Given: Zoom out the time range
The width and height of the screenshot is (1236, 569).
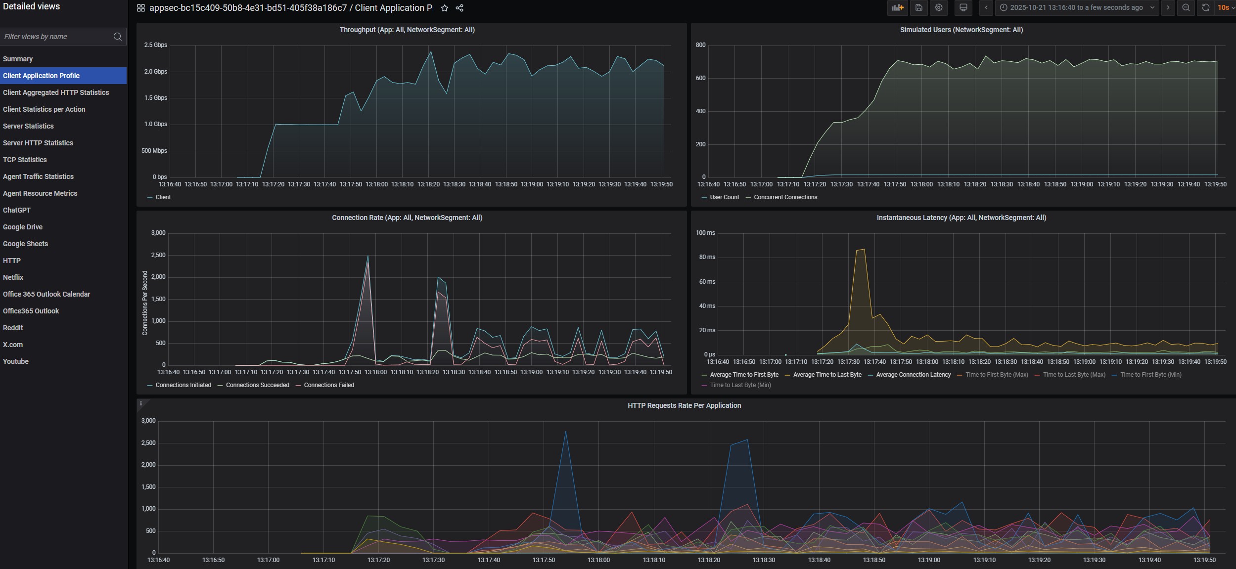Looking at the screenshot, I should point(1186,7).
